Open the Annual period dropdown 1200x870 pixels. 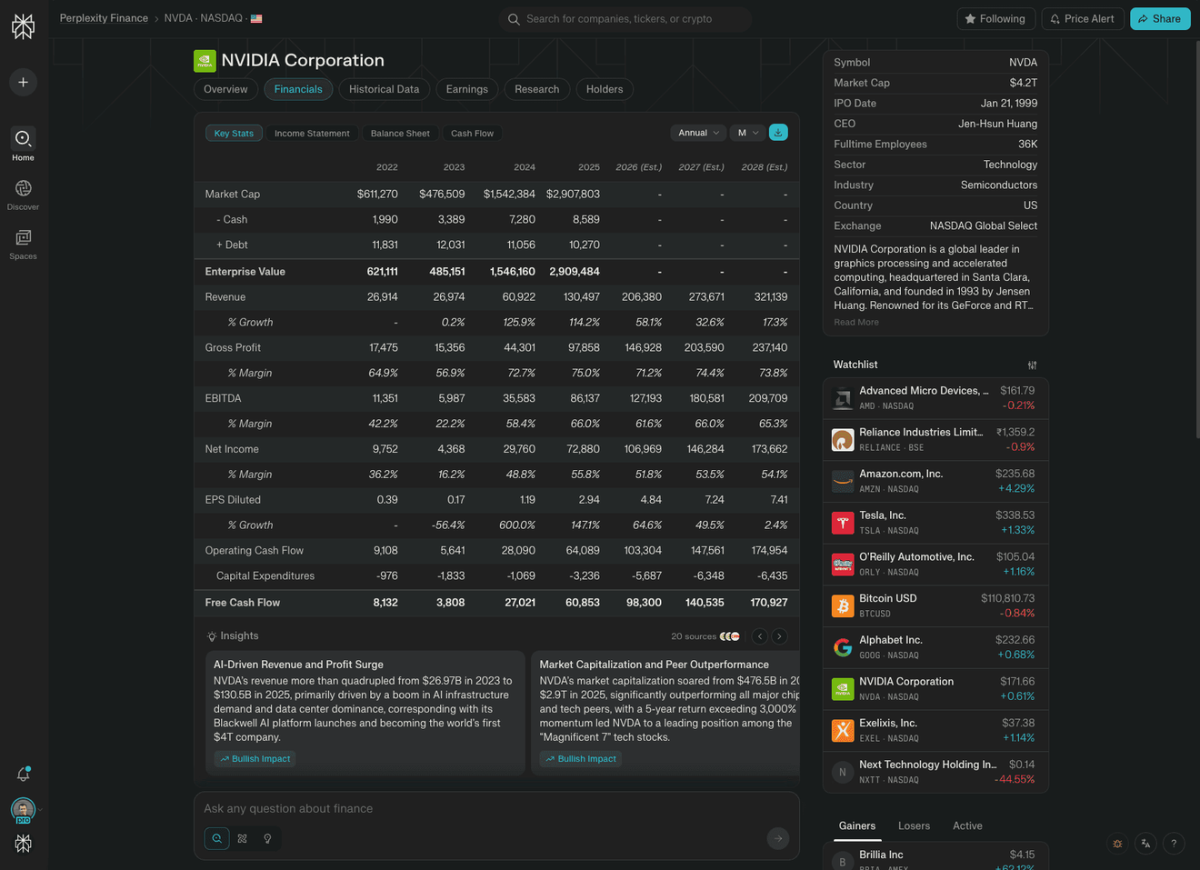pyautogui.click(x=698, y=133)
